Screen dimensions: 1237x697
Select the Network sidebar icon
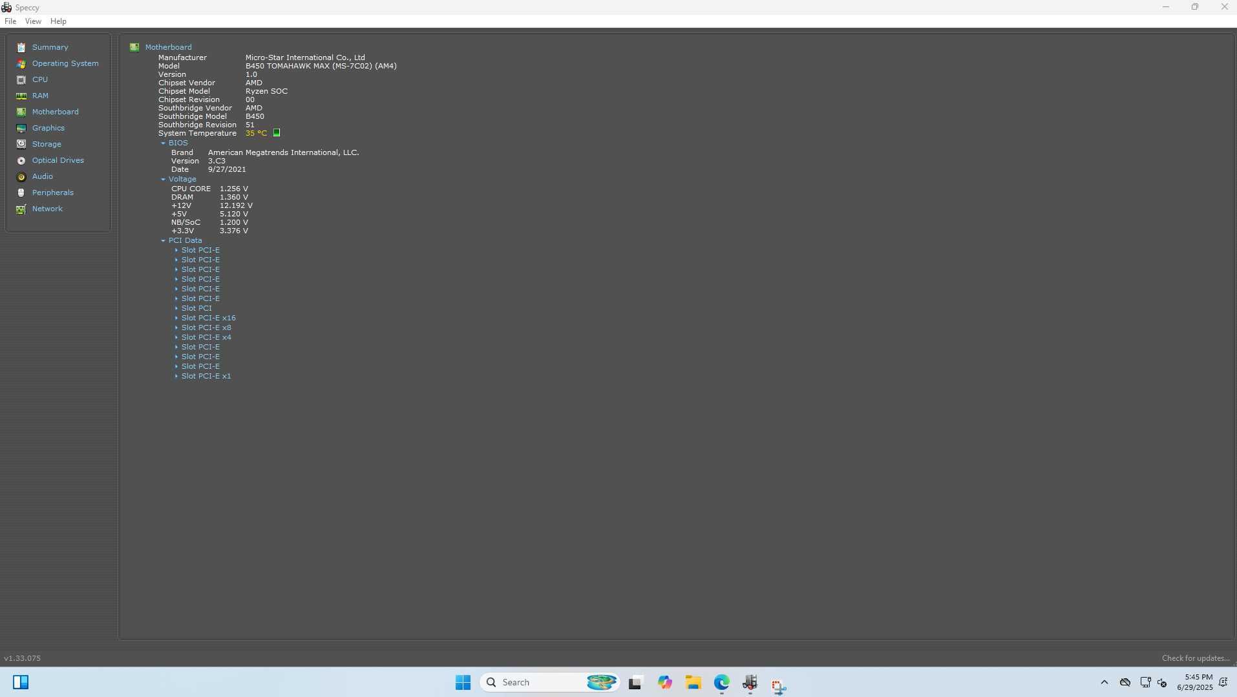coord(21,209)
